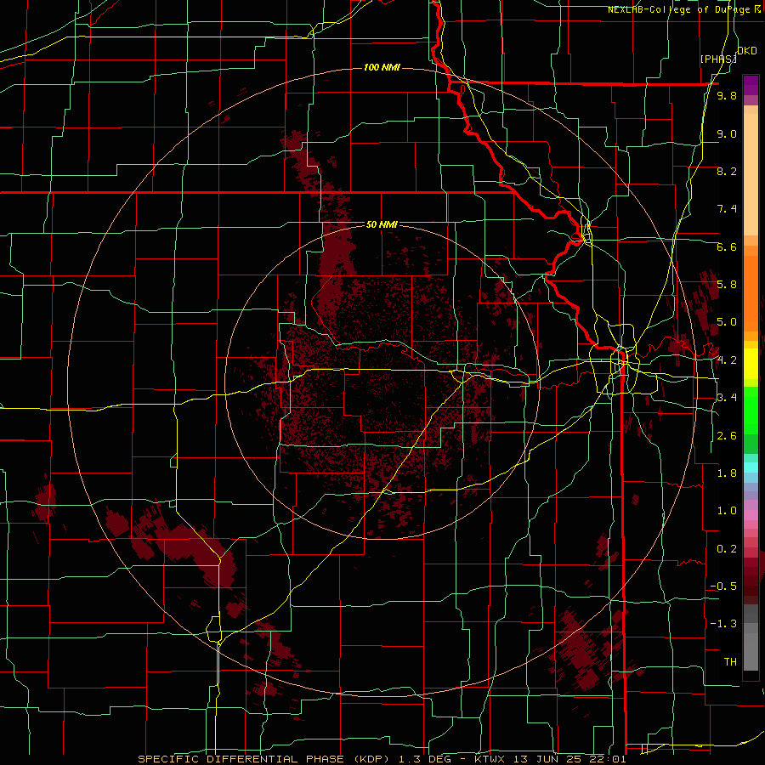Select the 5.8 scale label
The image size is (765, 765).
tap(727, 285)
